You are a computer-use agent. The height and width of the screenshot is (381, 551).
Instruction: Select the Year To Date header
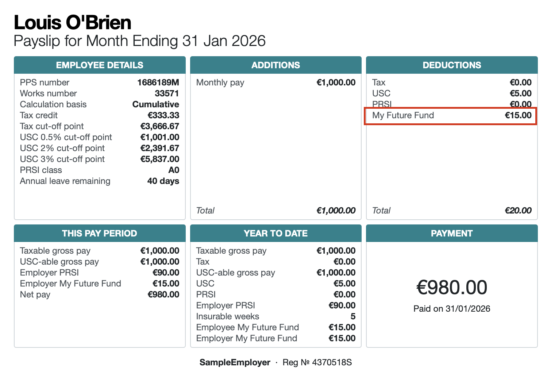click(275, 234)
